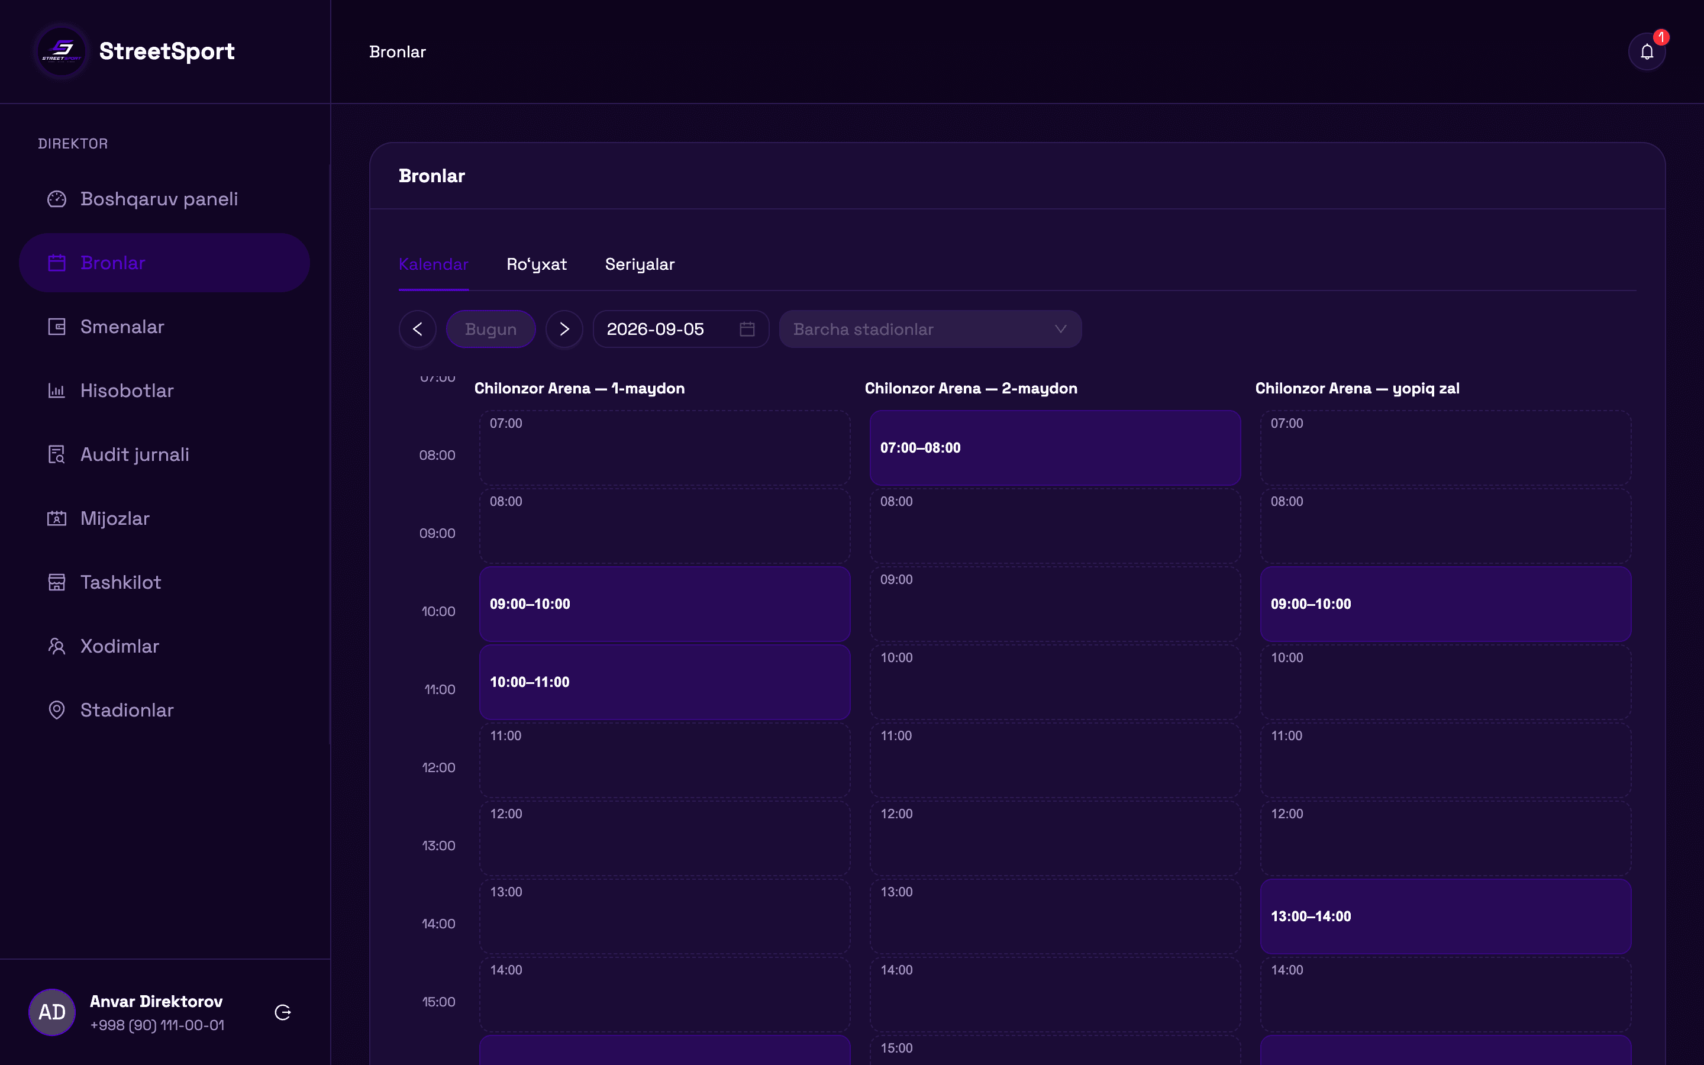This screenshot has width=1704, height=1065.
Task: Open the 09:00–10:00 booking on 1-maydon
Action: 664,604
